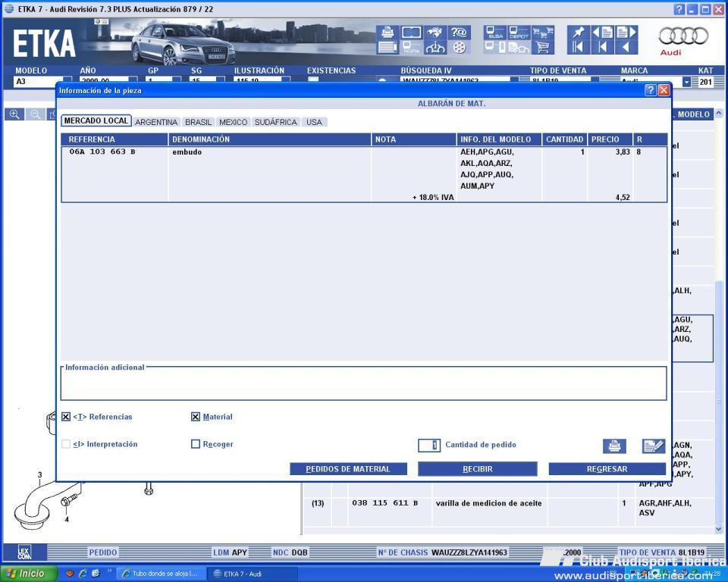Image resolution: width=728 pixels, height=582 pixels.
Task: Jump to first with double-bar arrow icon
Action: [578, 47]
